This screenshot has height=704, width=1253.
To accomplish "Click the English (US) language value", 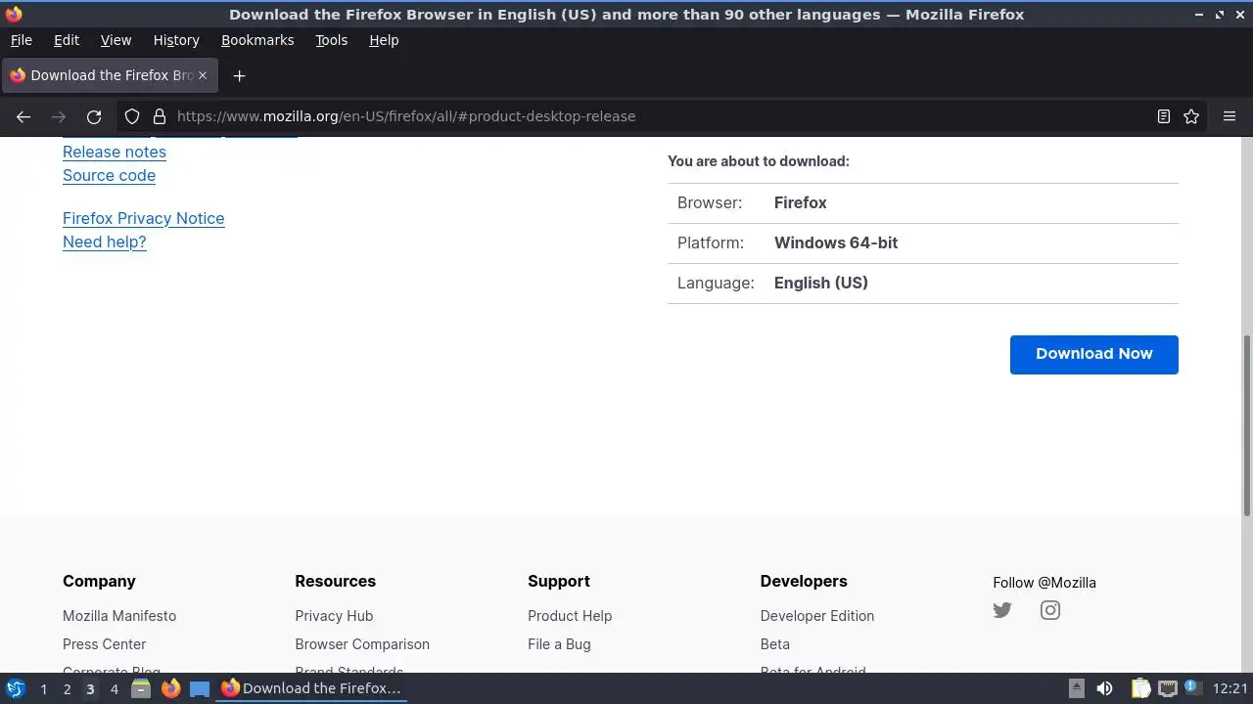I will 821,283.
